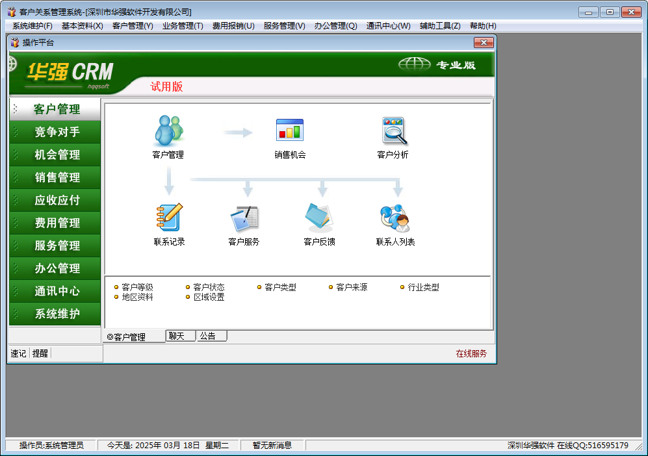The image size is (648, 456).
Task: Click the 提醒 button
Action: click(40, 353)
